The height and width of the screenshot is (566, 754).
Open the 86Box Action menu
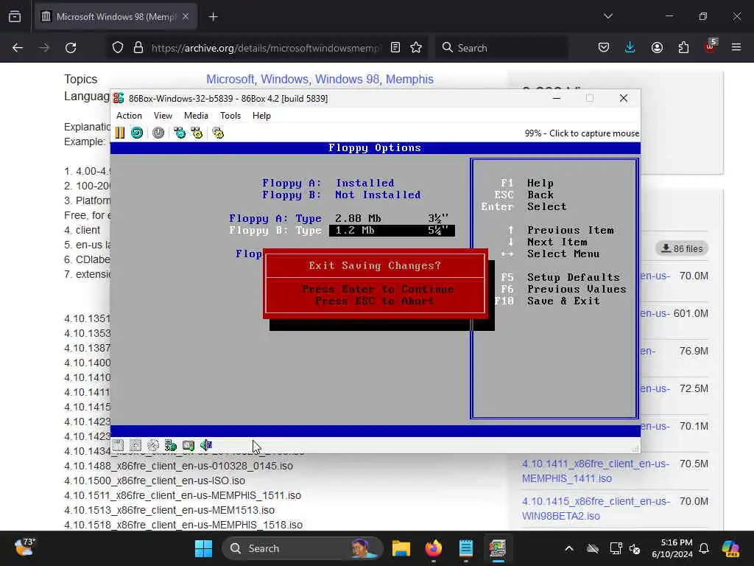tap(129, 116)
